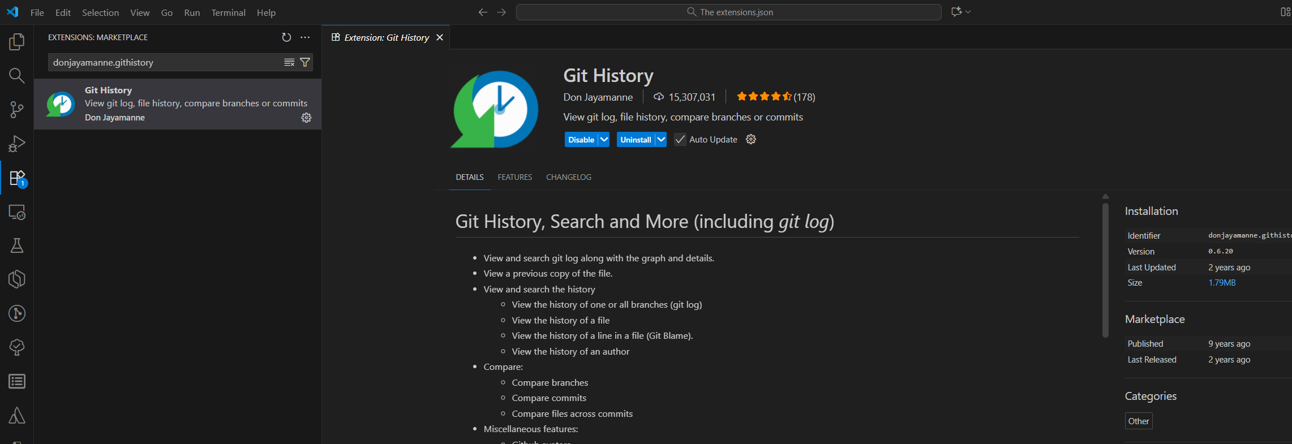Open the Explorer view in activity bar

click(17, 42)
